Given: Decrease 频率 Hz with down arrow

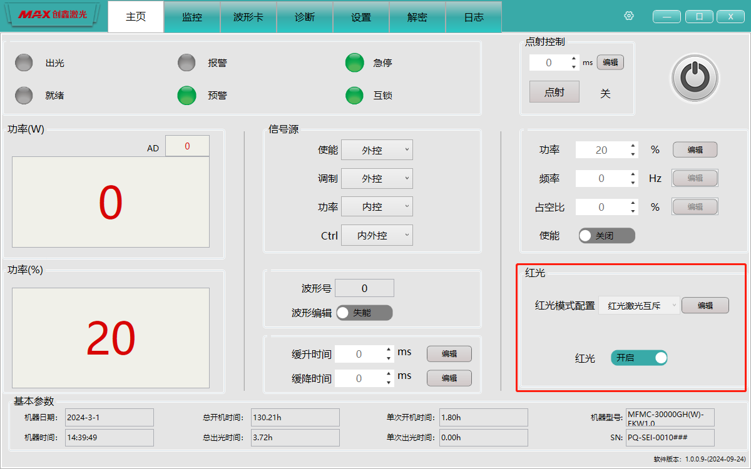Looking at the screenshot, I should pos(633,183).
